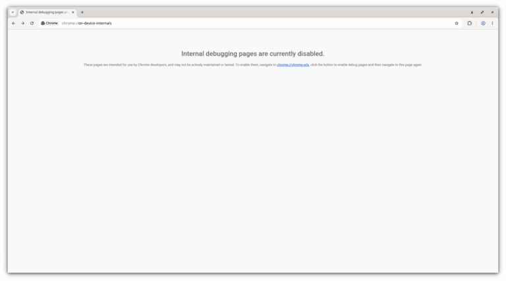This screenshot has width=506, height=281.
Task: Close the Chrome window
Action: 492,13
